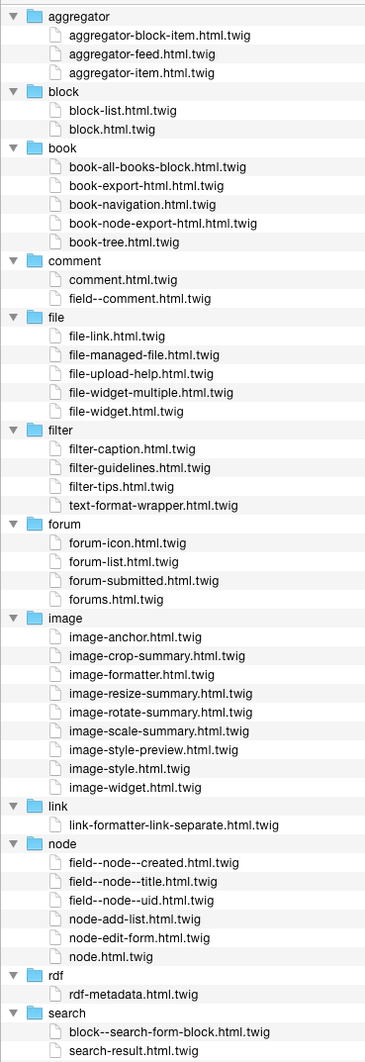Select image-style-preview.html.twig file

pyautogui.click(x=153, y=750)
